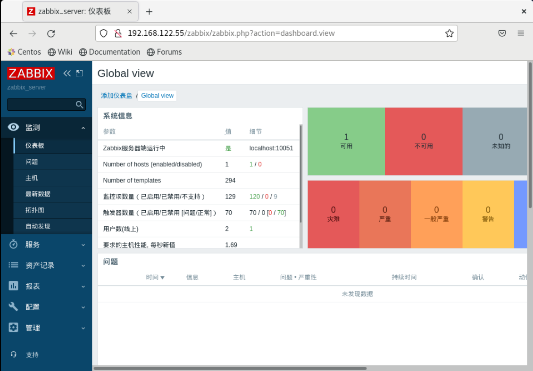The height and width of the screenshot is (371, 533).
Task: Click the grey 未知的 host tile
Action: click(x=495, y=141)
